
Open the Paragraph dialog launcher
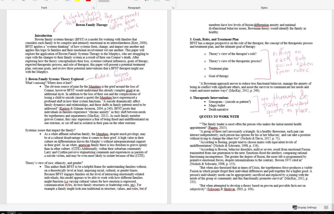click(173, 8)
